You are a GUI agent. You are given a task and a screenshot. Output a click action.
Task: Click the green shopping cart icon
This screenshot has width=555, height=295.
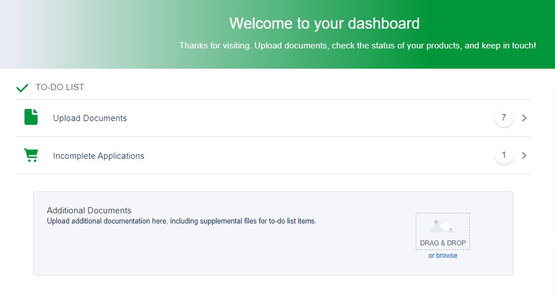point(31,155)
